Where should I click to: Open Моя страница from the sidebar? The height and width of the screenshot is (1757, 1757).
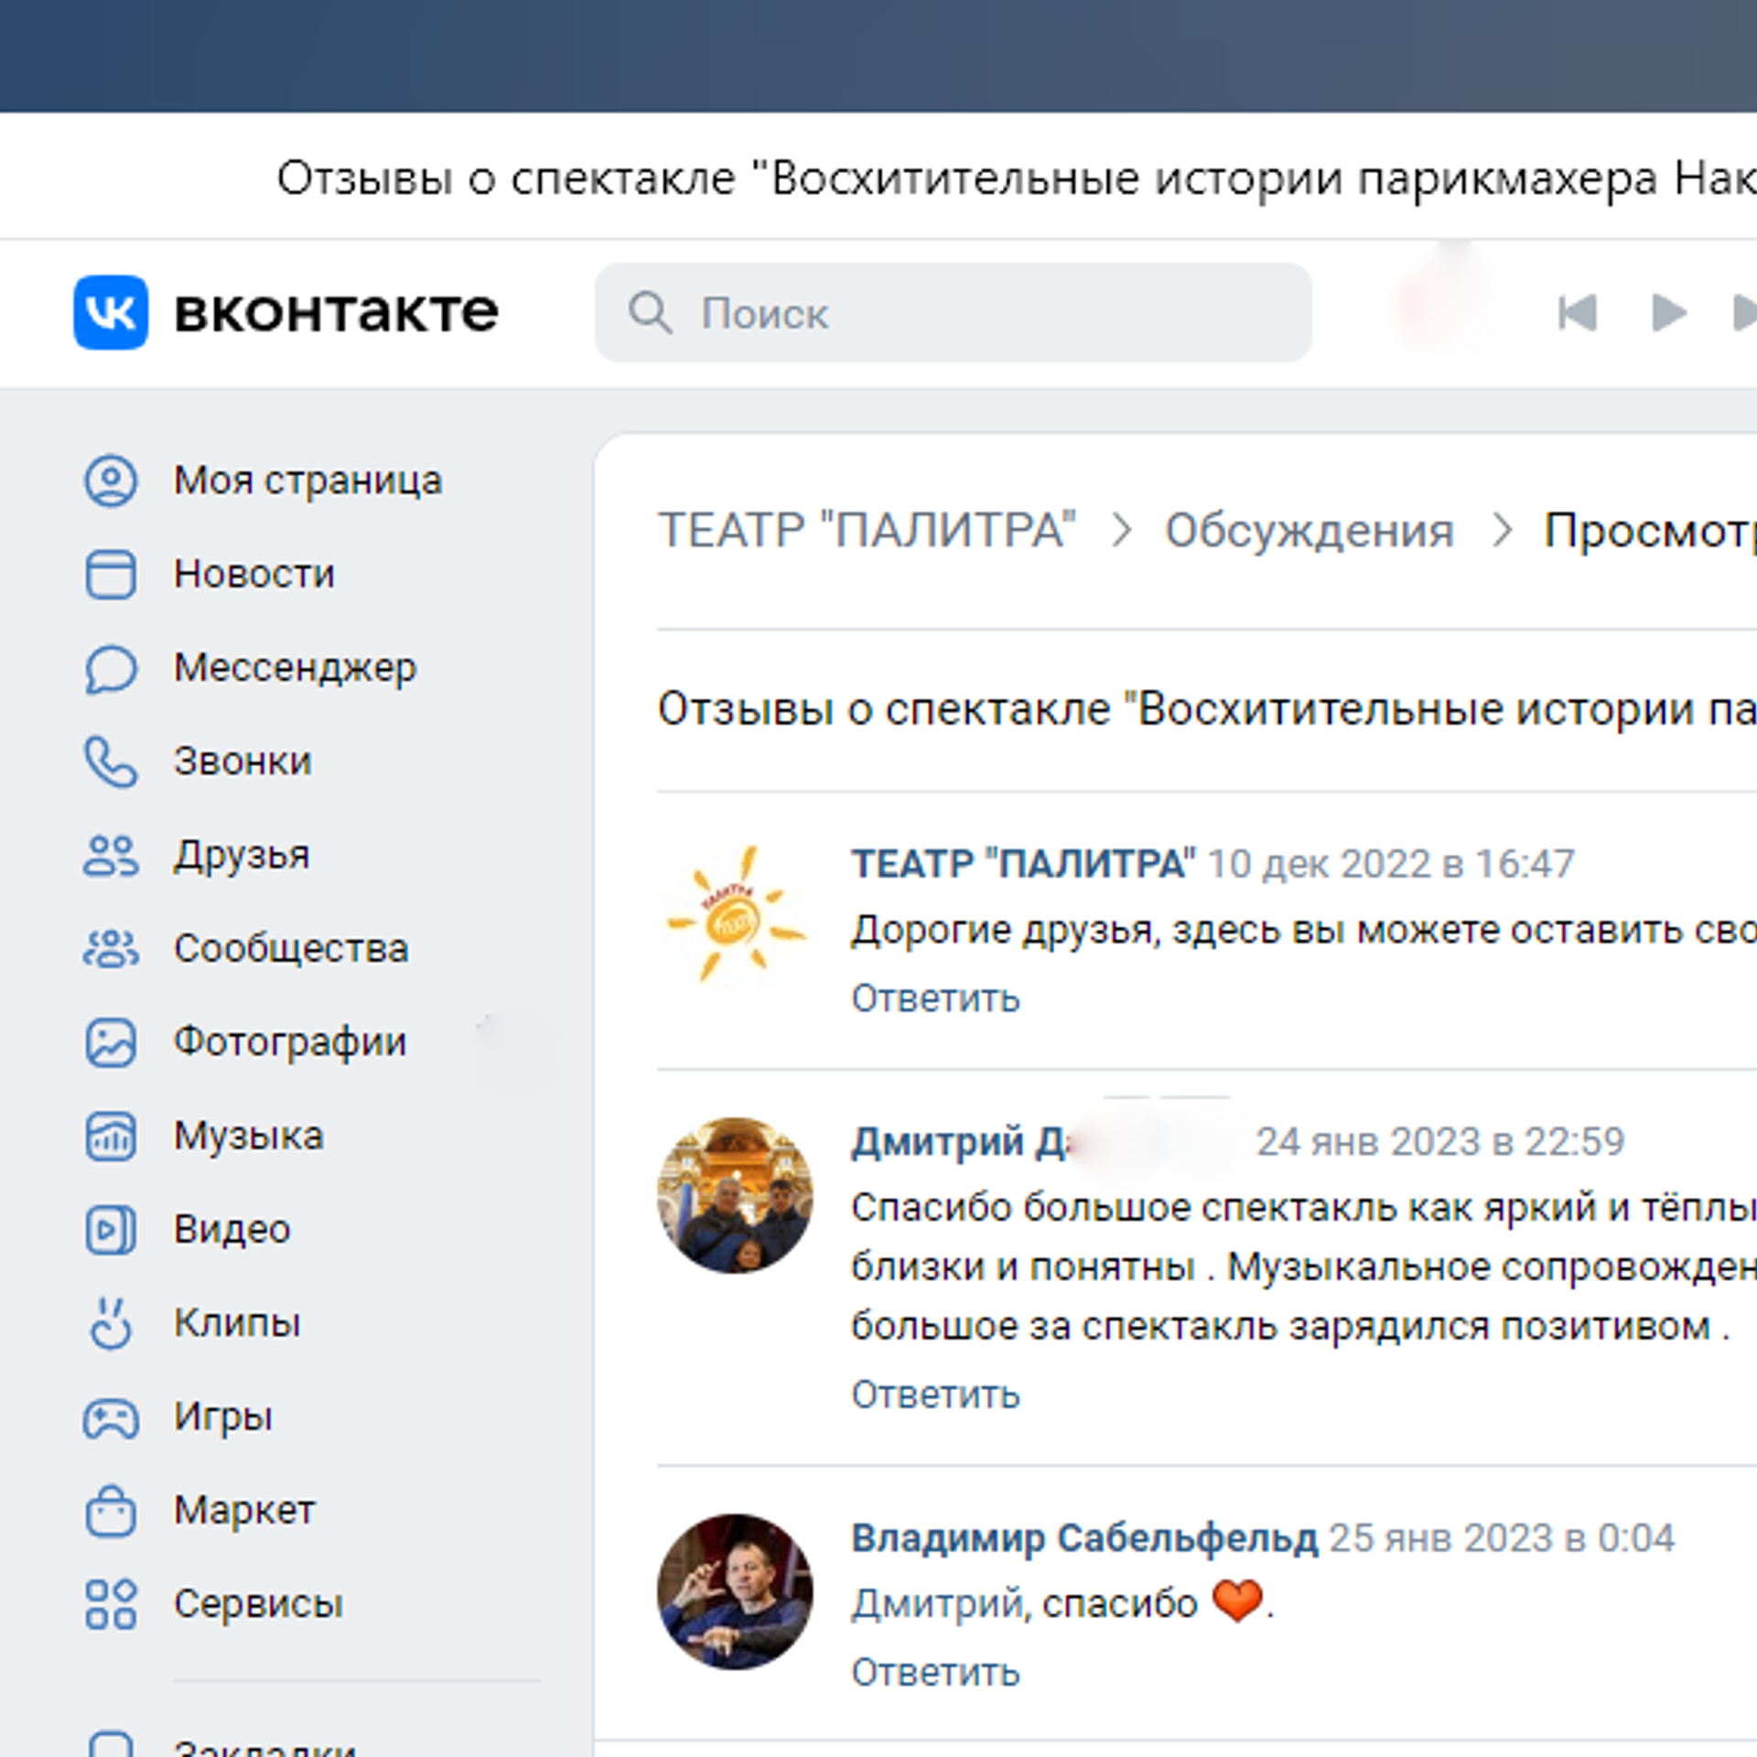pos(307,480)
